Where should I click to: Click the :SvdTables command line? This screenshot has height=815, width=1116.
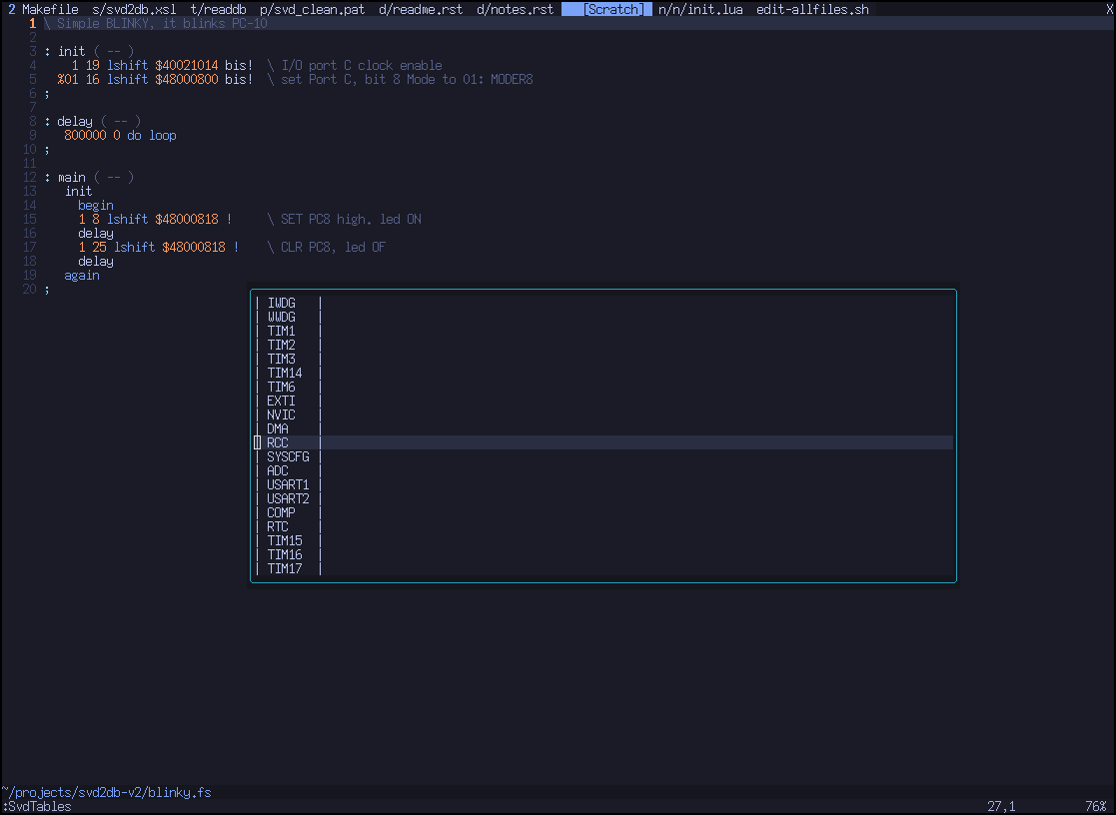38,806
